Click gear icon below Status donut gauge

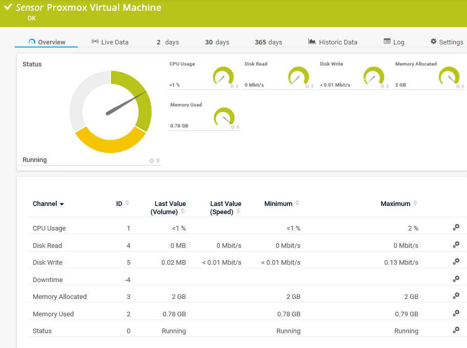151,161
